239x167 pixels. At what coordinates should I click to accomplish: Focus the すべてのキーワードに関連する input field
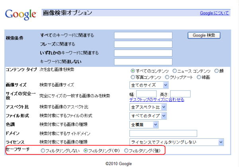pos(143,35)
